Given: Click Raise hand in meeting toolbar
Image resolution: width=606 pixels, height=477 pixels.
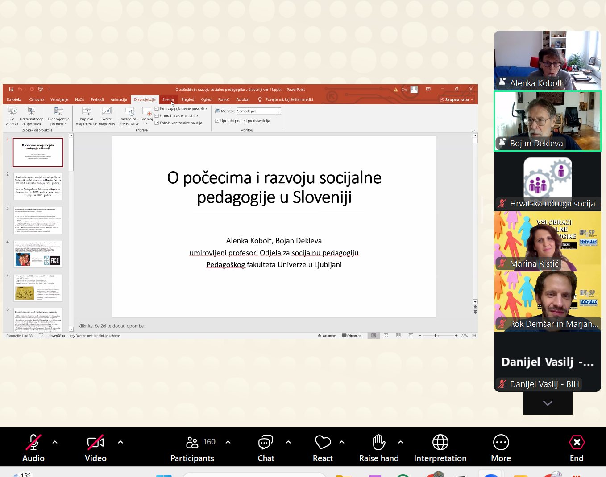Looking at the screenshot, I should [379, 448].
